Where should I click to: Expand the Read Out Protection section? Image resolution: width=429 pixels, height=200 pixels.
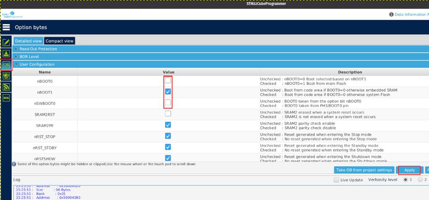(x=221, y=49)
